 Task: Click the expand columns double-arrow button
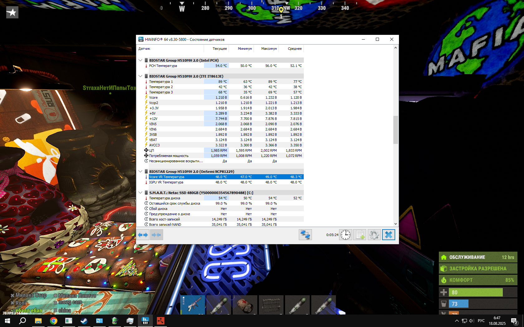click(x=143, y=235)
